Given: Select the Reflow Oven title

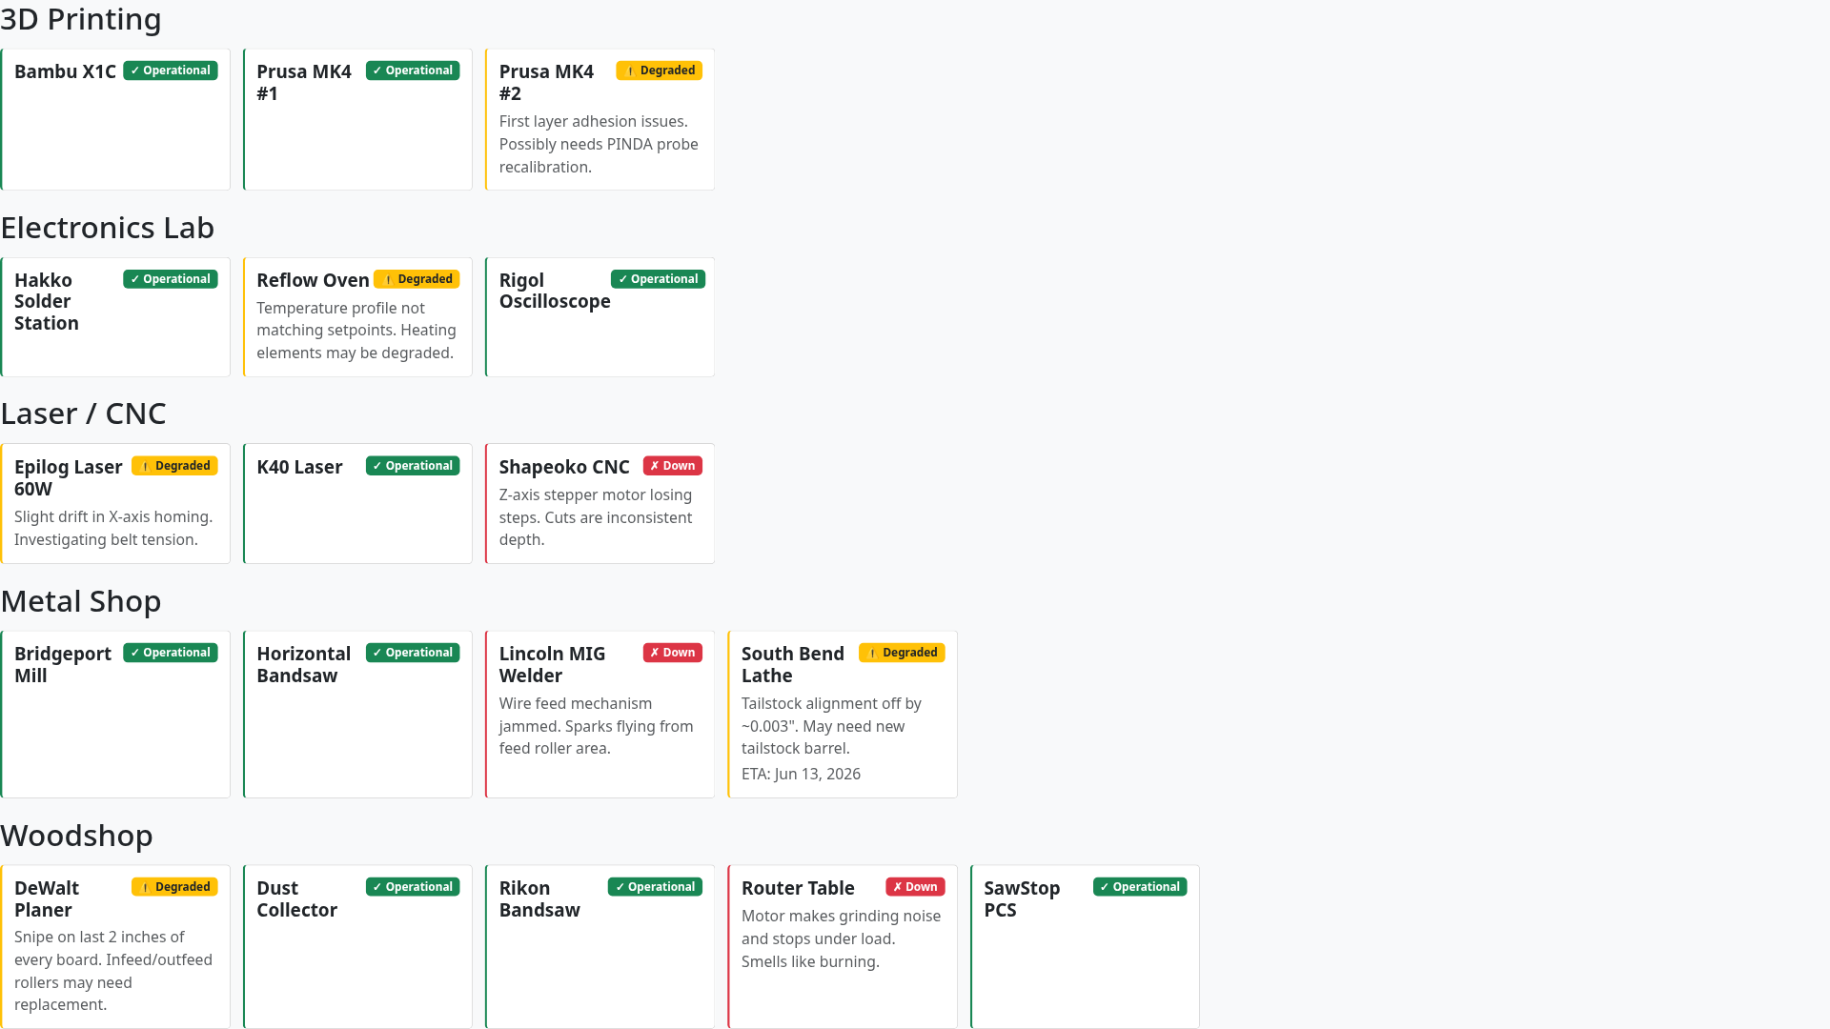Looking at the screenshot, I should pos(313,280).
